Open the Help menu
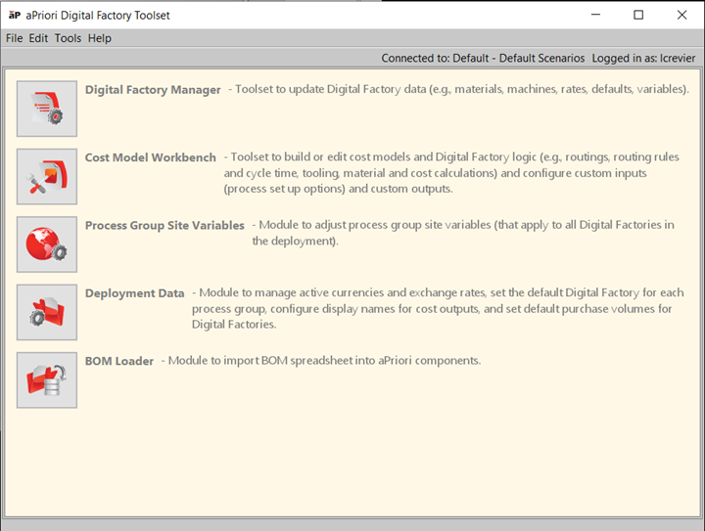 click(x=100, y=38)
